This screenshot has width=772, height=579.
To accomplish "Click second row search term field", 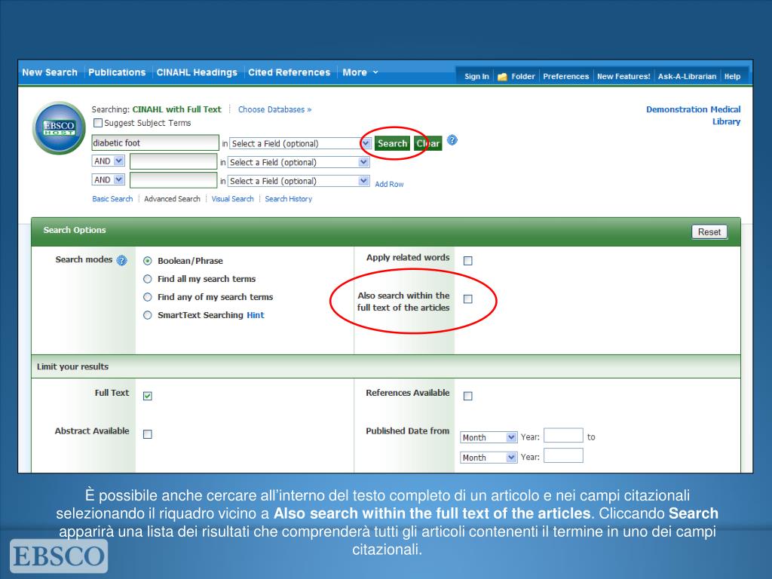I will pyautogui.click(x=173, y=161).
